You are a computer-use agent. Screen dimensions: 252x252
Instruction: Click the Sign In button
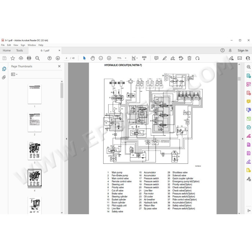click(x=243, y=50)
